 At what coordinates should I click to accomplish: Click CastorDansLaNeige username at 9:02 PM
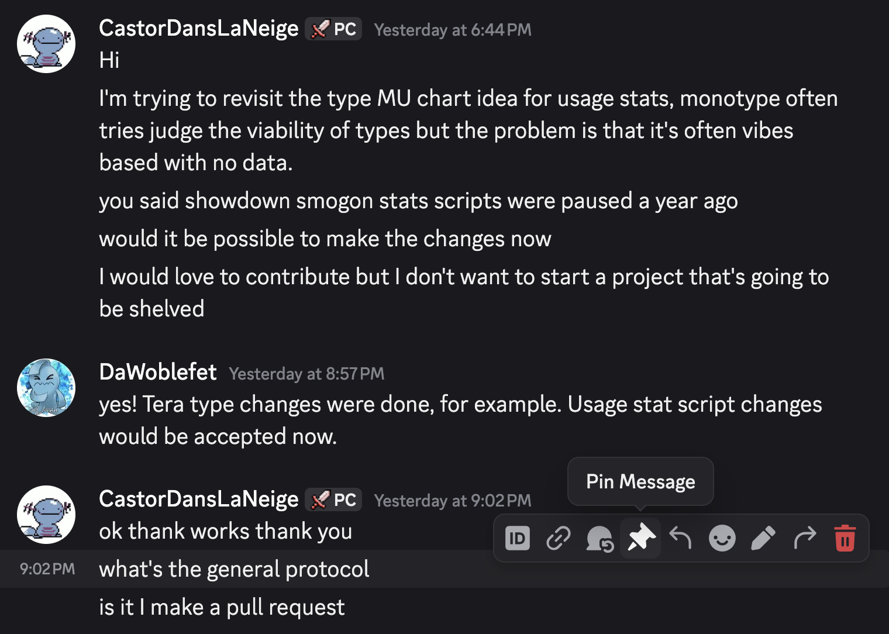click(199, 499)
